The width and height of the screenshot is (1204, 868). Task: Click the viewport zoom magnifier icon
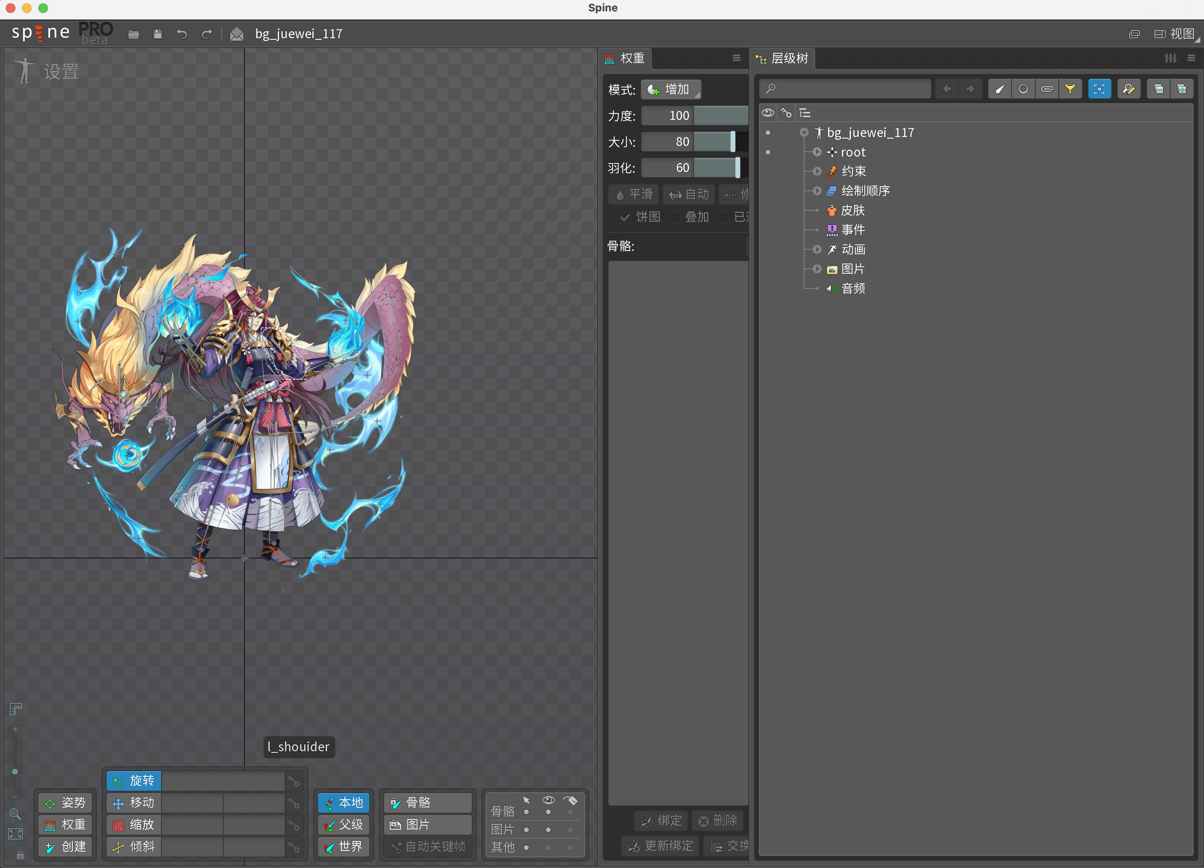15,814
